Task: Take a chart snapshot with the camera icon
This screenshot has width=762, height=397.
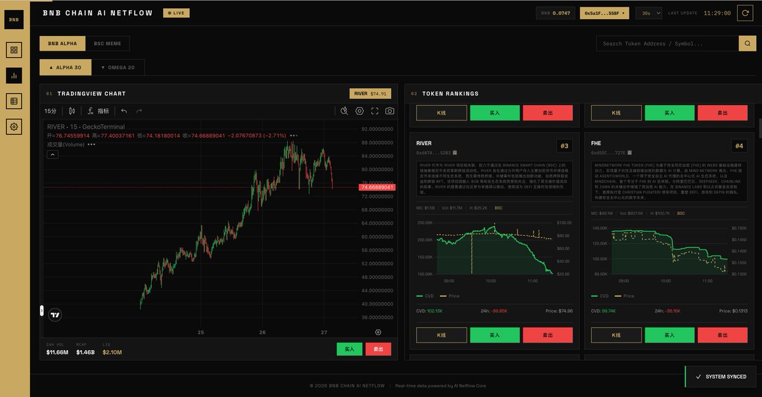Action: click(x=389, y=111)
